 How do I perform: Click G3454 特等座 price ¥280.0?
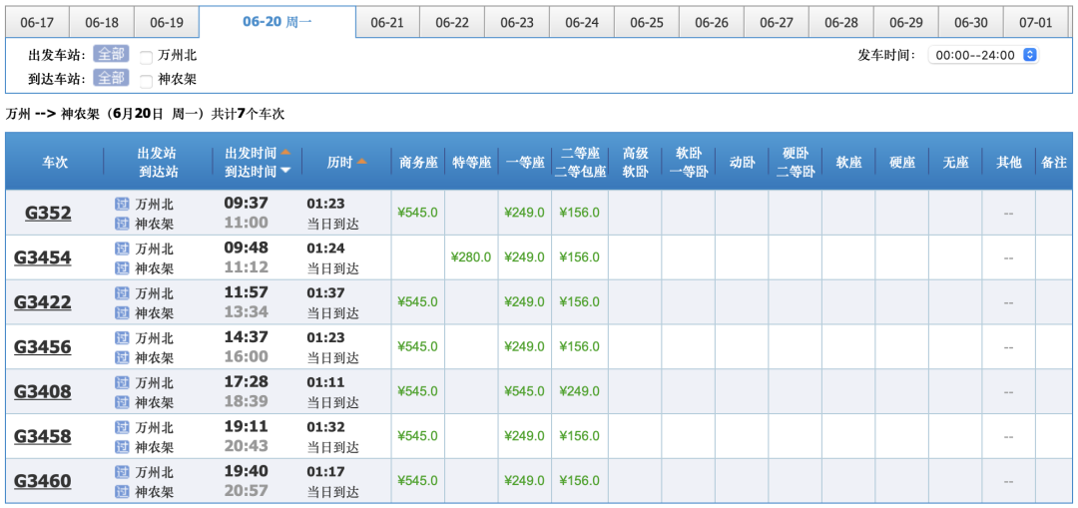[471, 257]
